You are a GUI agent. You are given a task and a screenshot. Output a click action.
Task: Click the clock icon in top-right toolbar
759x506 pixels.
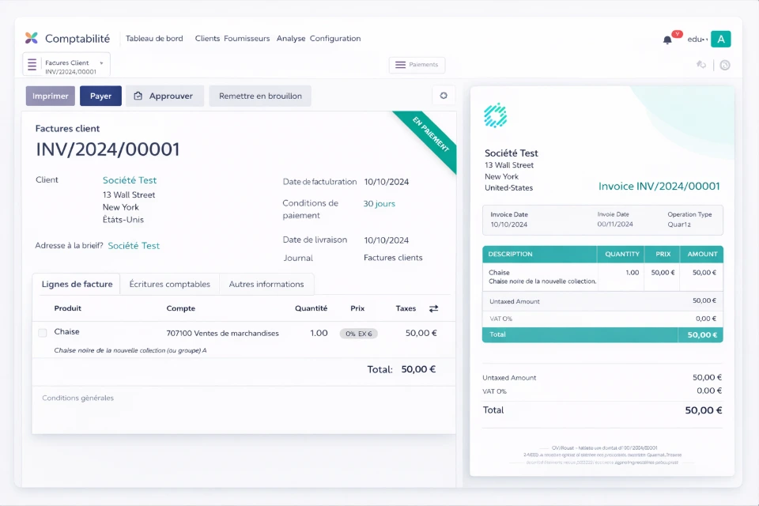coord(724,65)
